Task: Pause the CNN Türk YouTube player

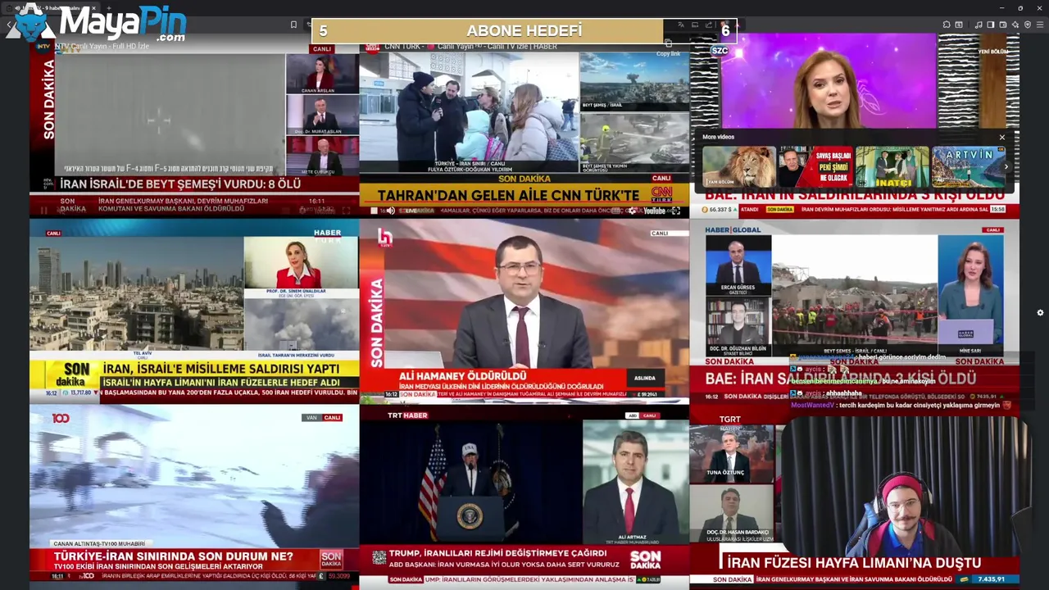Action: (x=374, y=211)
